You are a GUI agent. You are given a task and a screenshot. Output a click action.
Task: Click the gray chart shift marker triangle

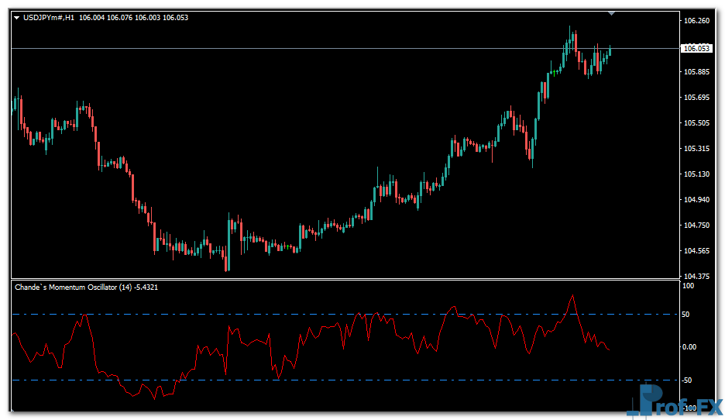(x=612, y=13)
